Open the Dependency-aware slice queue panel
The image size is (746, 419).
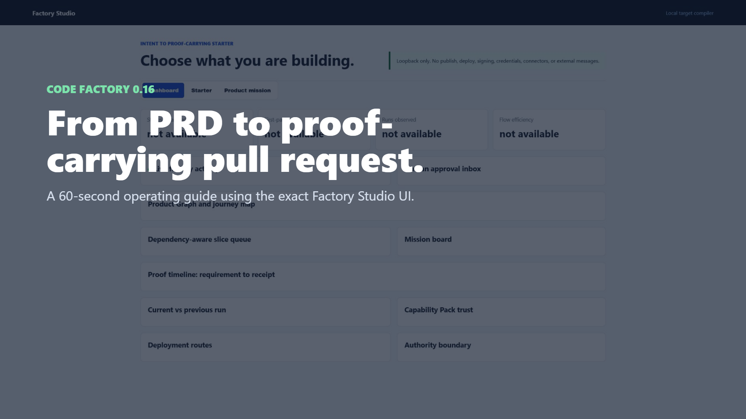265,241
